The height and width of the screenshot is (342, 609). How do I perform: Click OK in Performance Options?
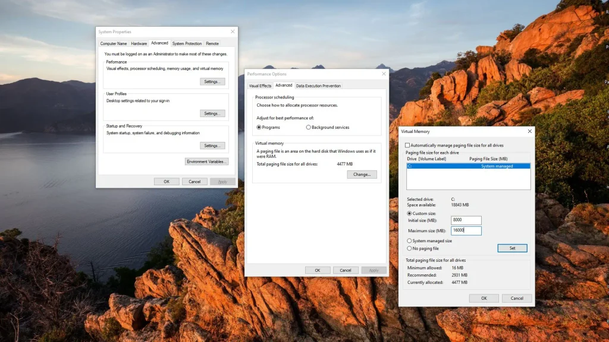coord(318,270)
